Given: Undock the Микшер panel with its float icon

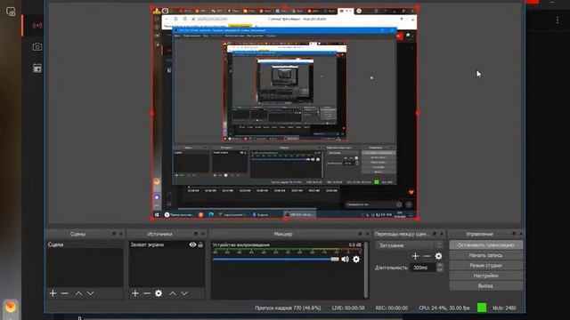Looking at the screenshot, I should click(360, 234).
